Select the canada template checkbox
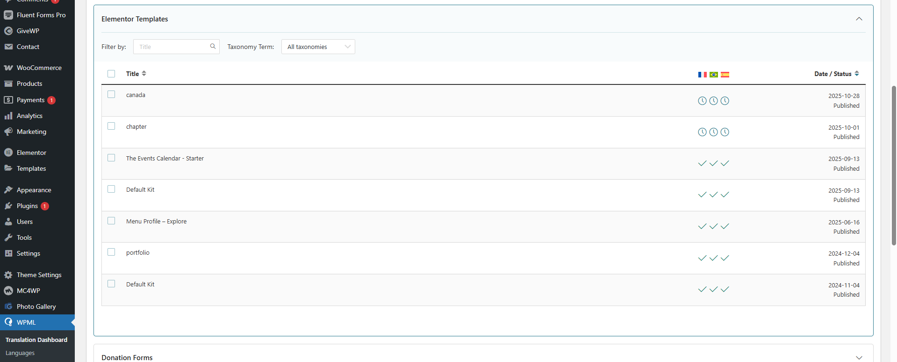Screen dimensions: 897x362 tap(111, 94)
